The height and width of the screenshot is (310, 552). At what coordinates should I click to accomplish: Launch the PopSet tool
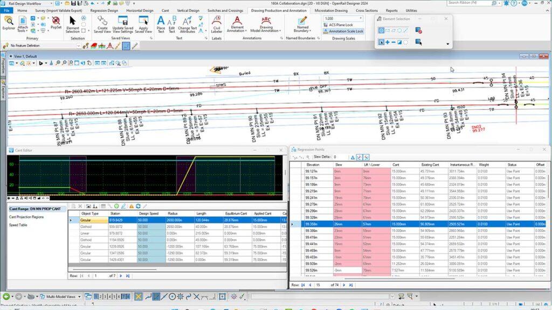pyautogui.click(x=56, y=23)
